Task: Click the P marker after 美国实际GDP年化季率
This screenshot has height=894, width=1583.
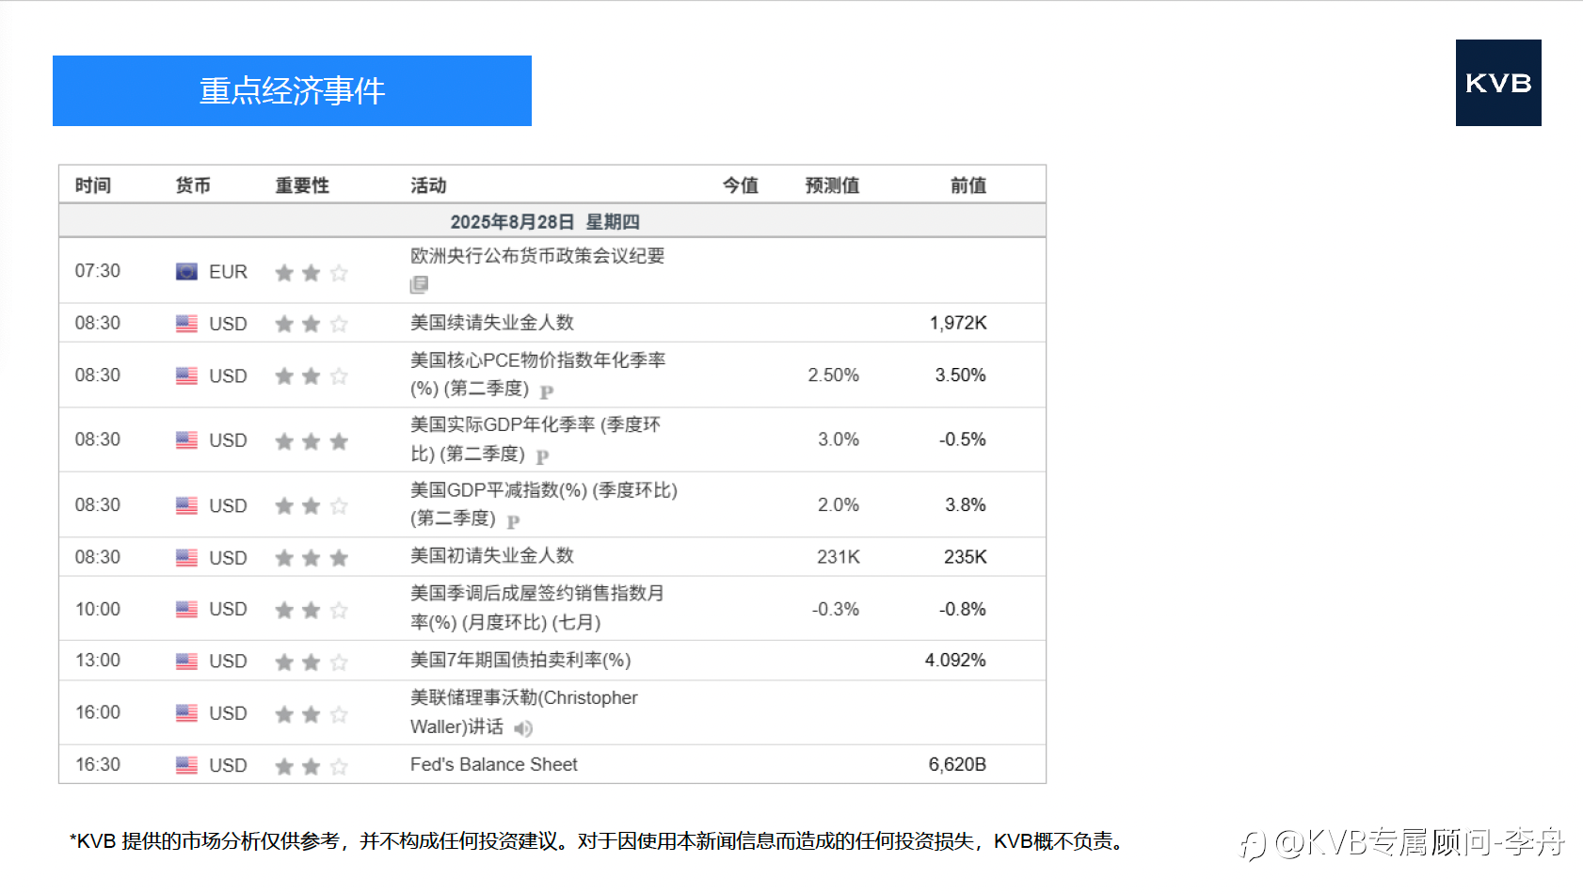Action: coord(542,456)
